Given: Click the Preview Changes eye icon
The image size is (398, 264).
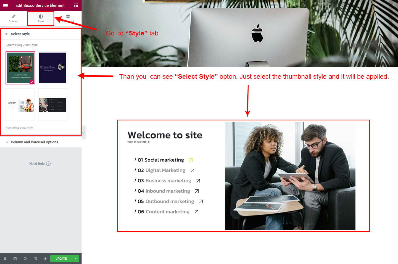Looking at the screenshot, I should tap(45, 259).
